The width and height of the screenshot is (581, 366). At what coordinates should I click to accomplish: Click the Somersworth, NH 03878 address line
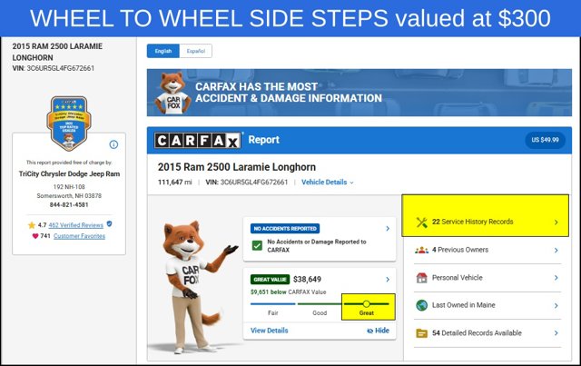coord(69,196)
